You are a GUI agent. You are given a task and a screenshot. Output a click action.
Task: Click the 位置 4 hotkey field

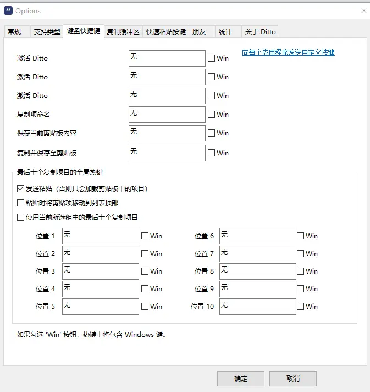[101, 289]
